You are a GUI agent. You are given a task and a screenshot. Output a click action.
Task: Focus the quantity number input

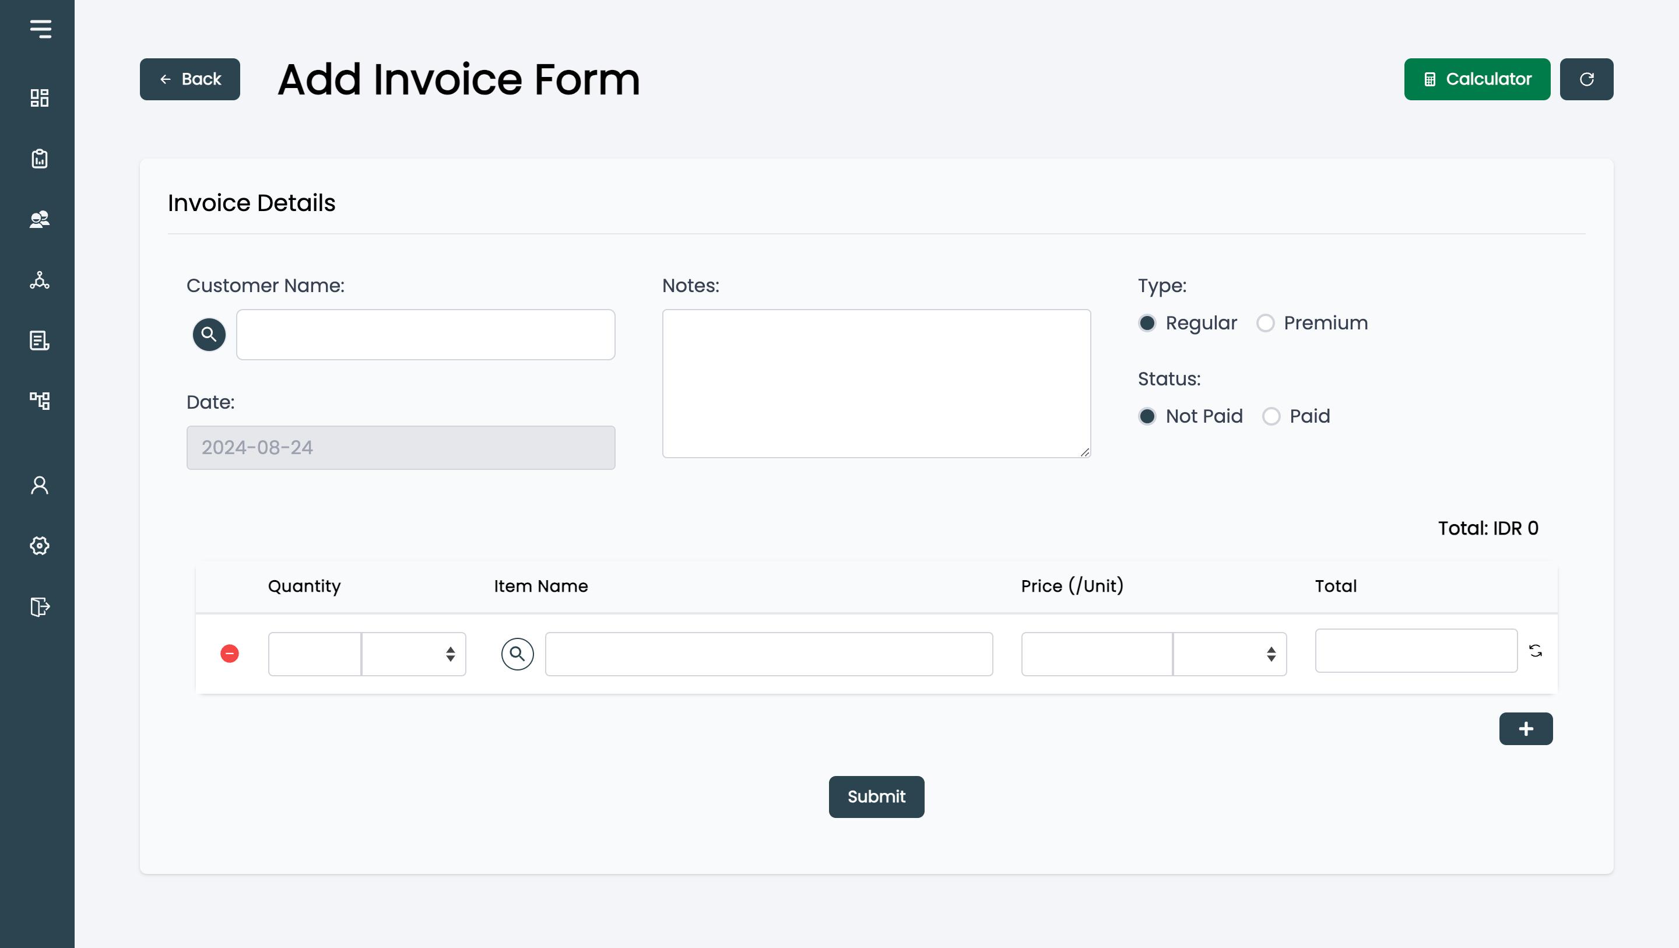315,654
